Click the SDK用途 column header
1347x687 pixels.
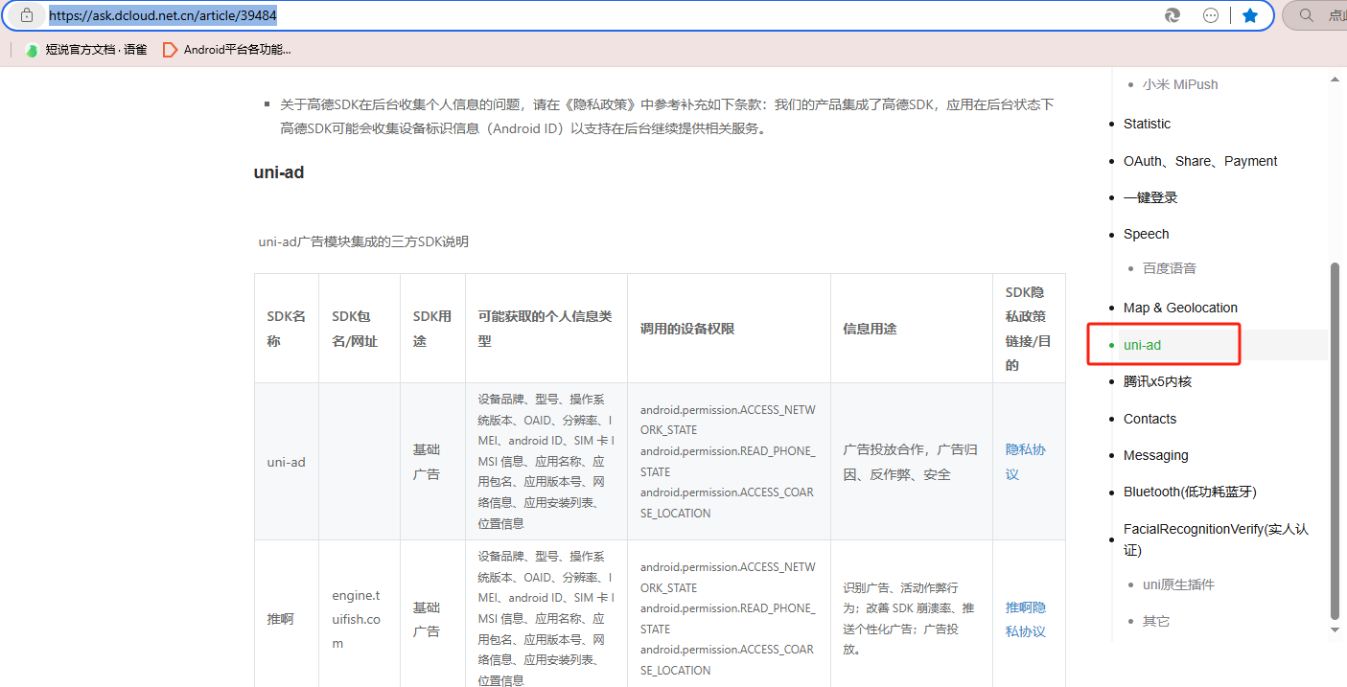[432, 329]
